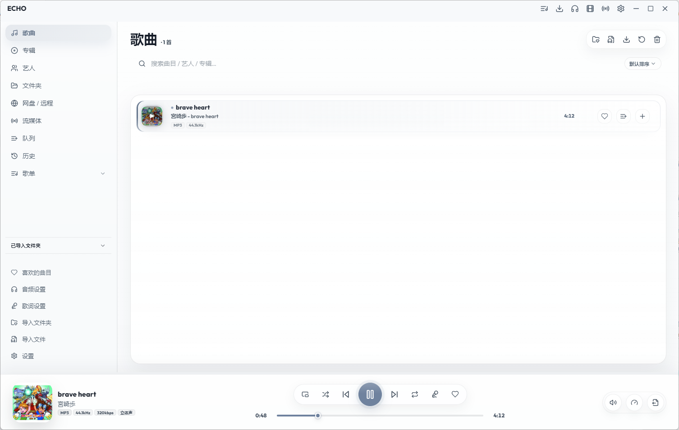Click the row subtitle 宫崎步 - brave heart
Viewport: 679px width, 430px height.
click(x=194, y=116)
